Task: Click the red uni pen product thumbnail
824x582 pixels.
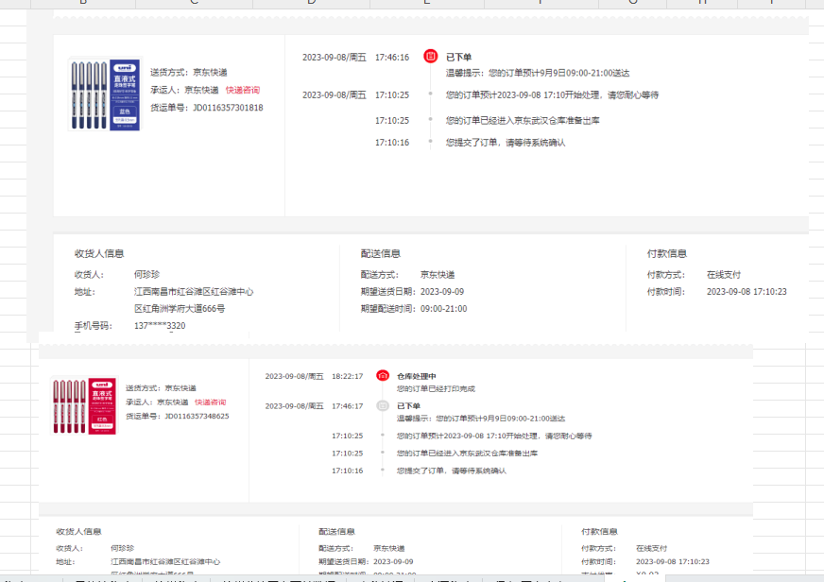Action: [x=84, y=405]
